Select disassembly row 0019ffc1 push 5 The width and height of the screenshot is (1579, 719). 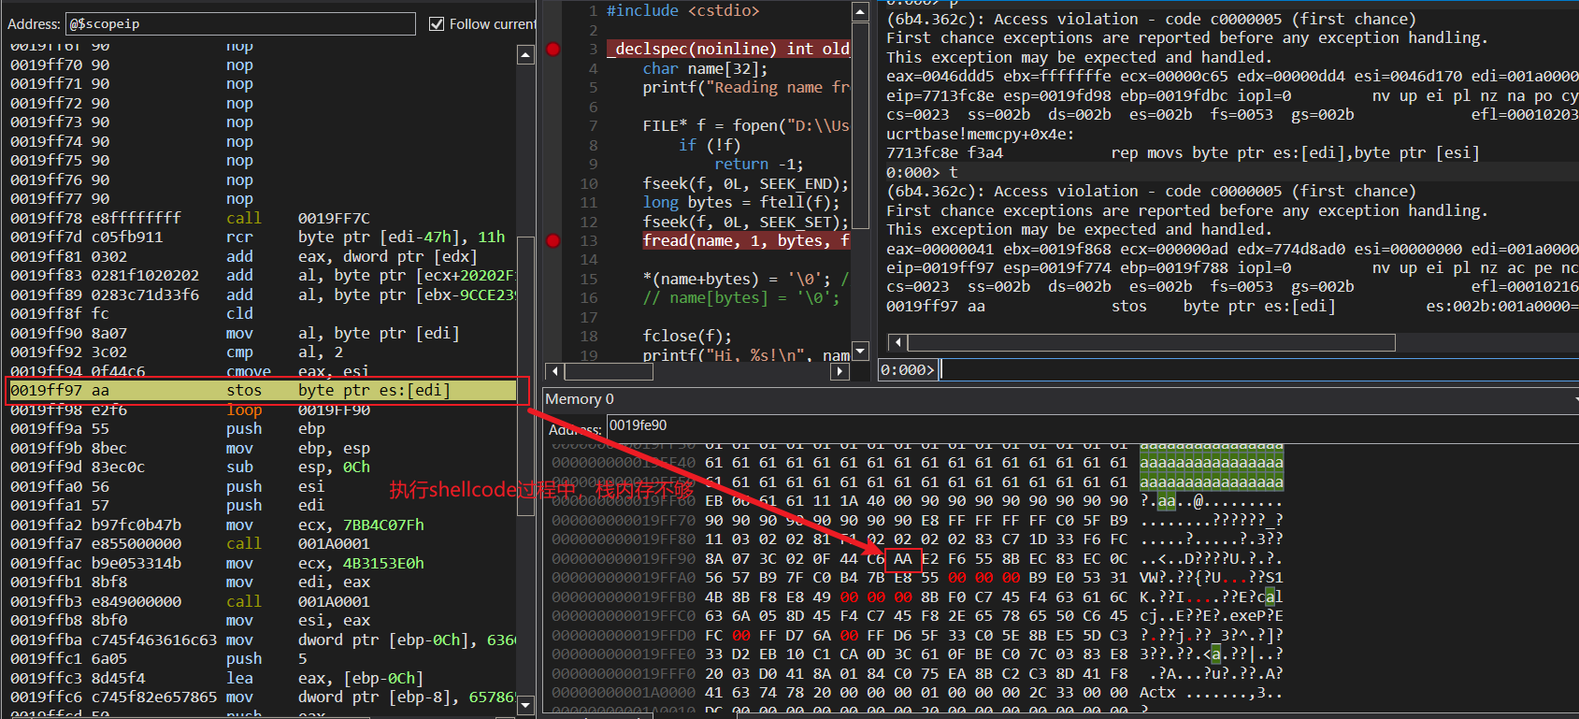coord(263,658)
